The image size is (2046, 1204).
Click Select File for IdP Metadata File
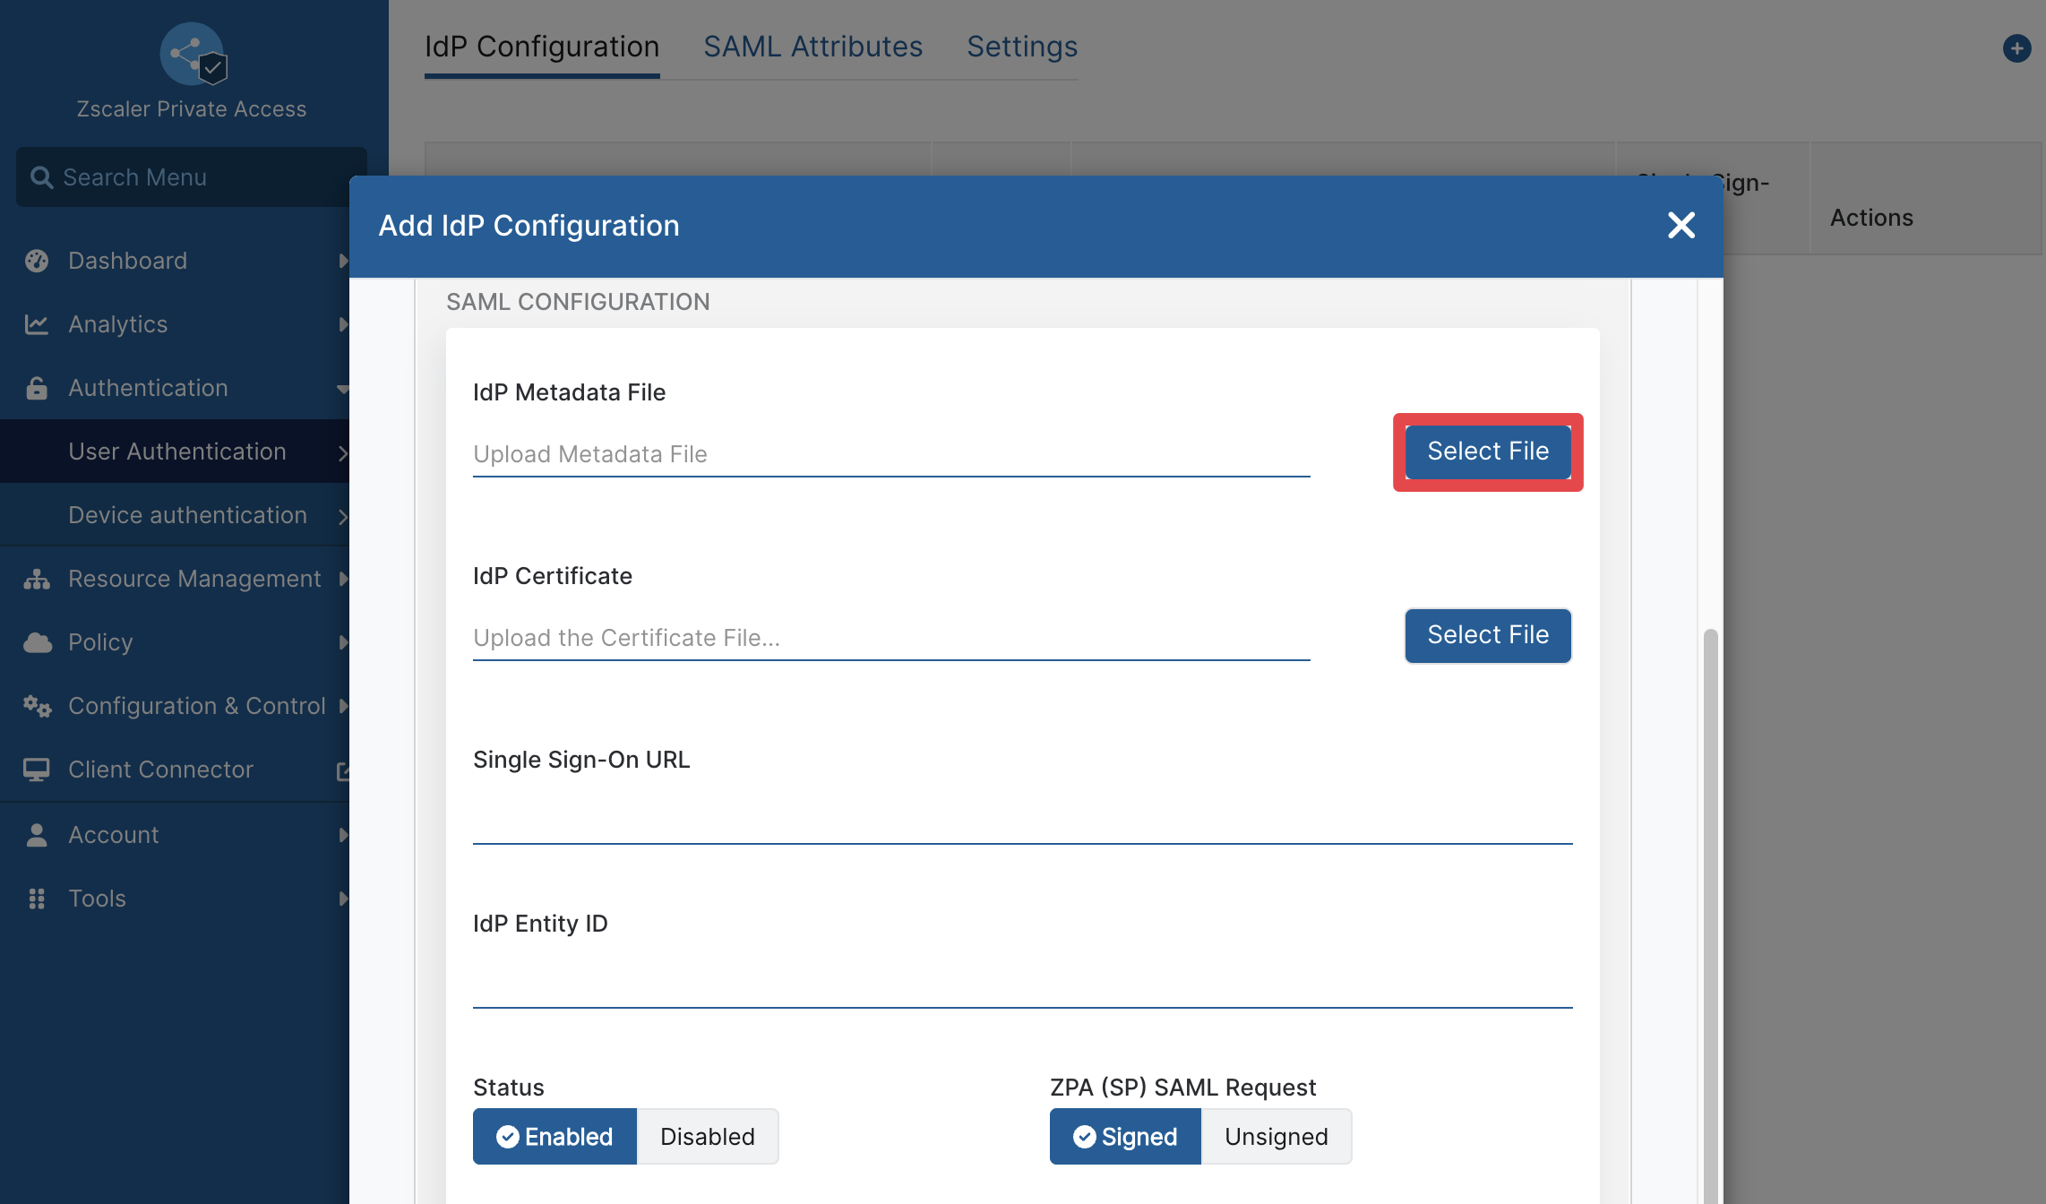point(1488,451)
